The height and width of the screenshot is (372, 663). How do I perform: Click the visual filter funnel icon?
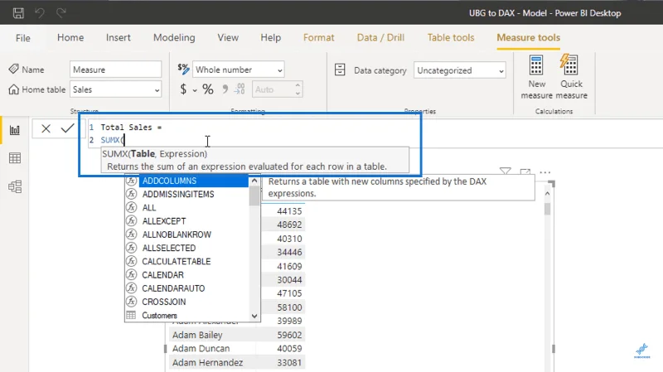coord(505,172)
